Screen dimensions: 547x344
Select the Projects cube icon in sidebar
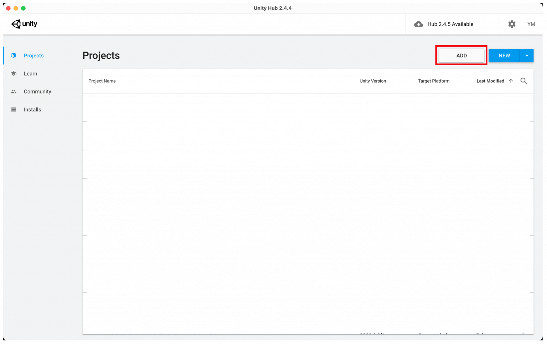pos(14,56)
